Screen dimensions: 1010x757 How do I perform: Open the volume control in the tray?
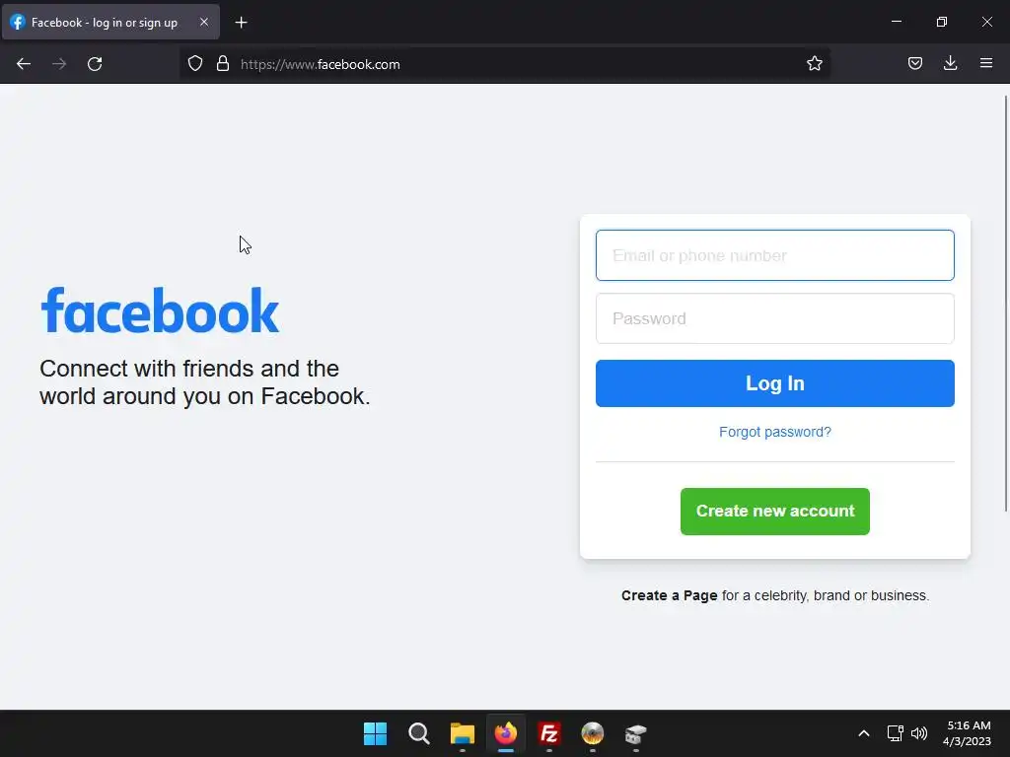pyautogui.click(x=919, y=733)
